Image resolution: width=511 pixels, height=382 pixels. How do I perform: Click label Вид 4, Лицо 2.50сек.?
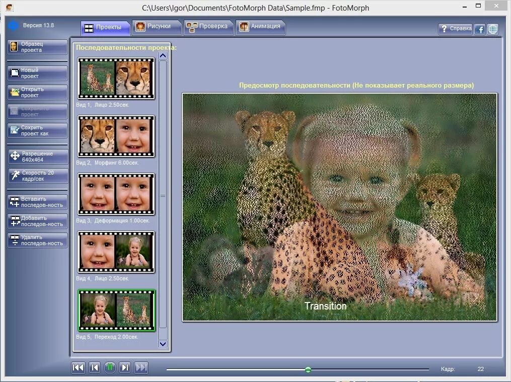point(103,278)
